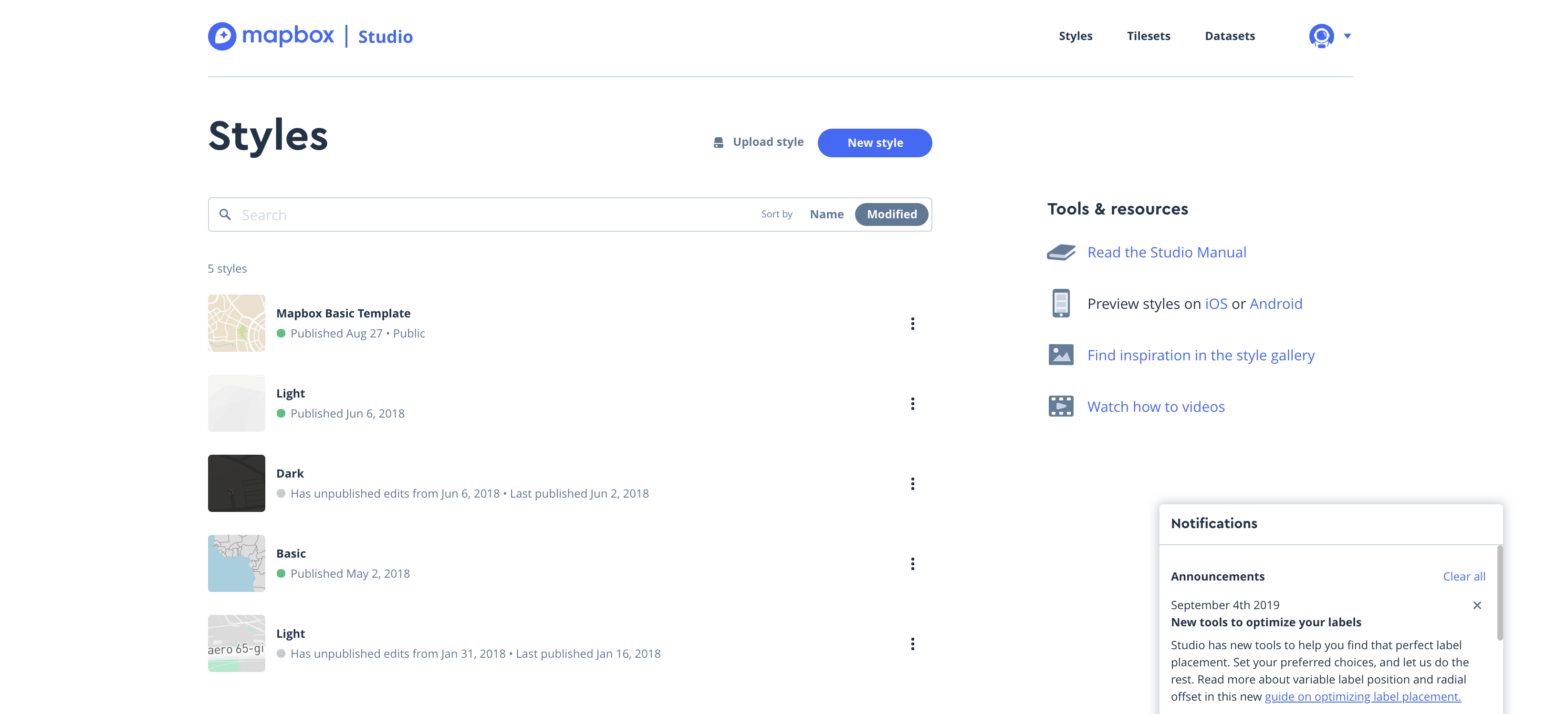The width and height of the screenshot is (1567, 714).
Task: Click the Mapbox logo icon
Action: pos(222,36)
